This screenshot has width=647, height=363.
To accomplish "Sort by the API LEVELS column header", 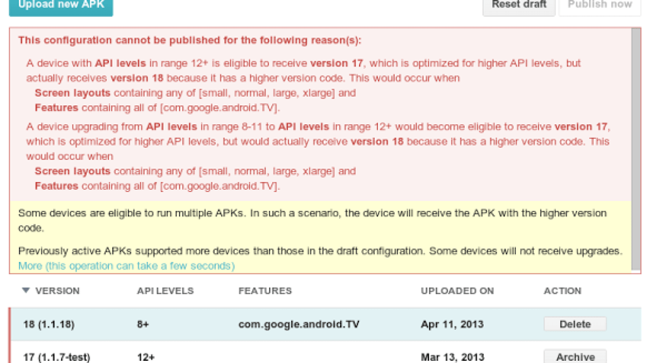I will point(165,291).
